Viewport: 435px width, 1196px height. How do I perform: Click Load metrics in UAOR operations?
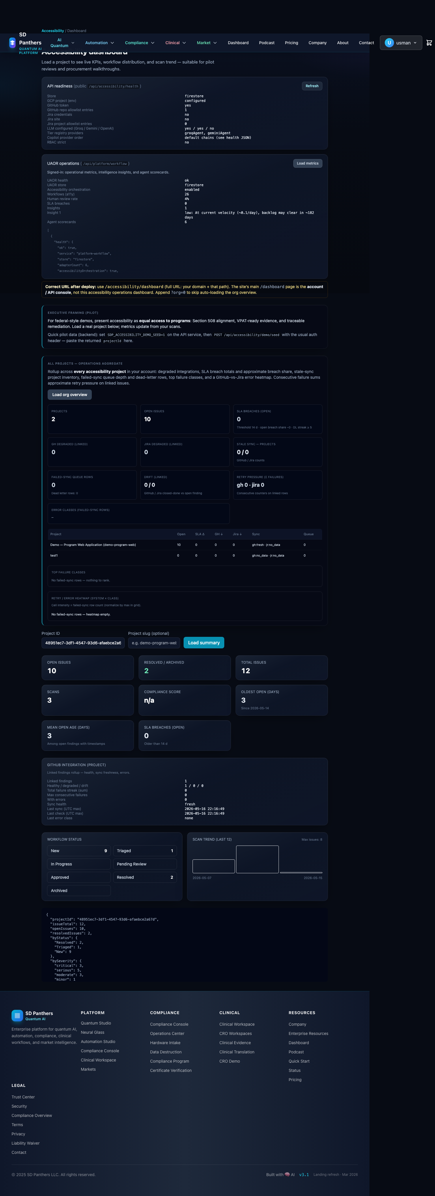click(x=308, y=163)
